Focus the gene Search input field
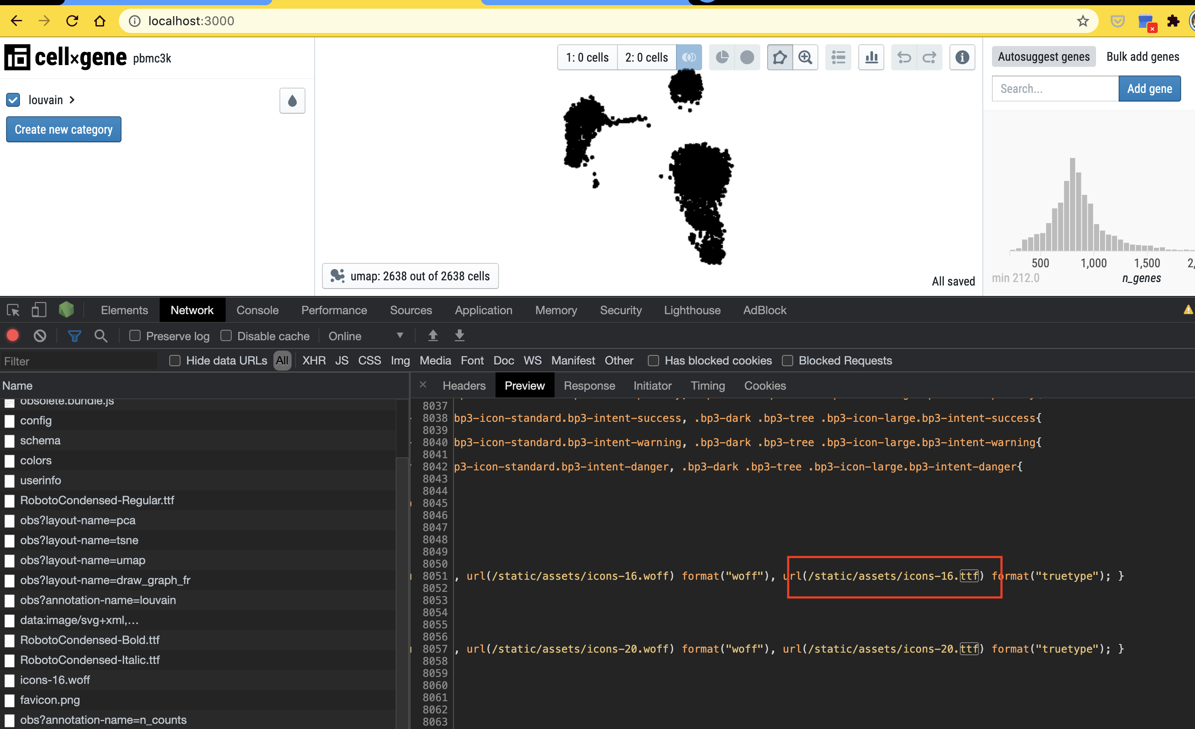 click(x=1055, y=89)
